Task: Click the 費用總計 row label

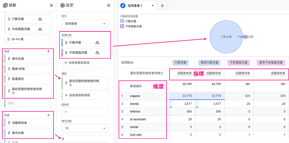Action: pos(136,86)
